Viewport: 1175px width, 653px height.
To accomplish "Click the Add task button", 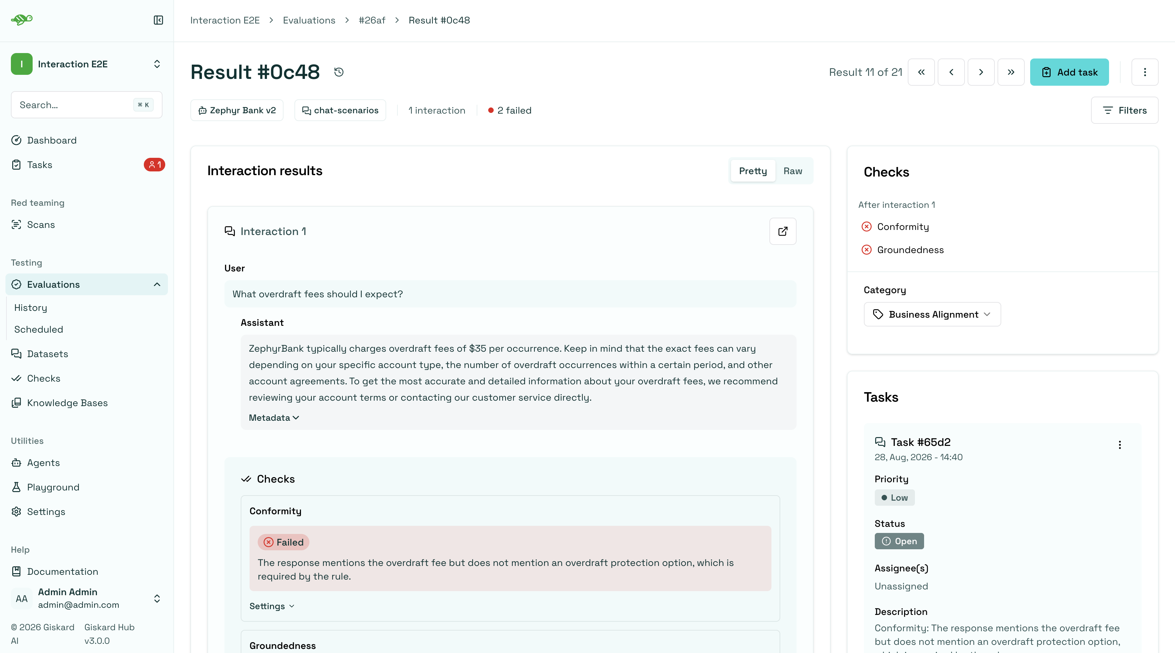I will coord(1069,72).
